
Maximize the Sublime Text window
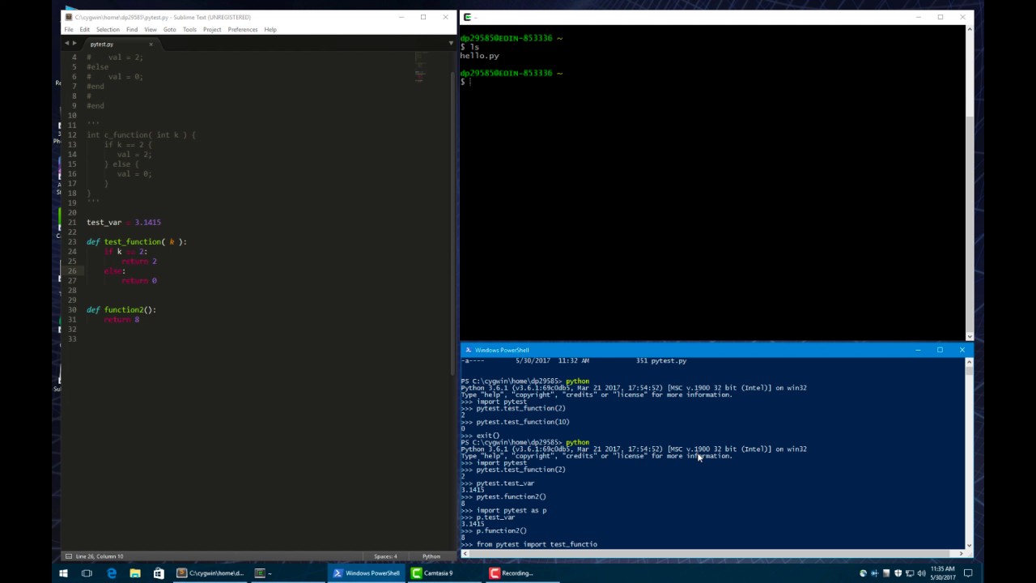[422, 17]
